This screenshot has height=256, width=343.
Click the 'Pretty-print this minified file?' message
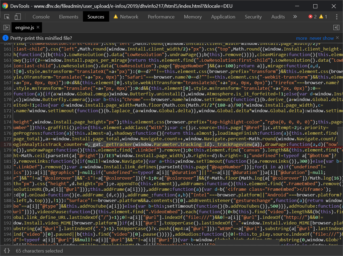click(x=41, y=38)
